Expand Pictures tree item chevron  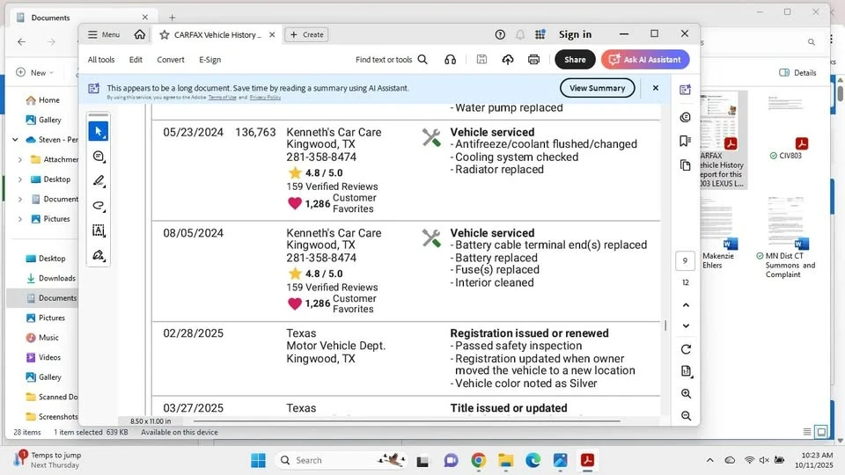20,219
